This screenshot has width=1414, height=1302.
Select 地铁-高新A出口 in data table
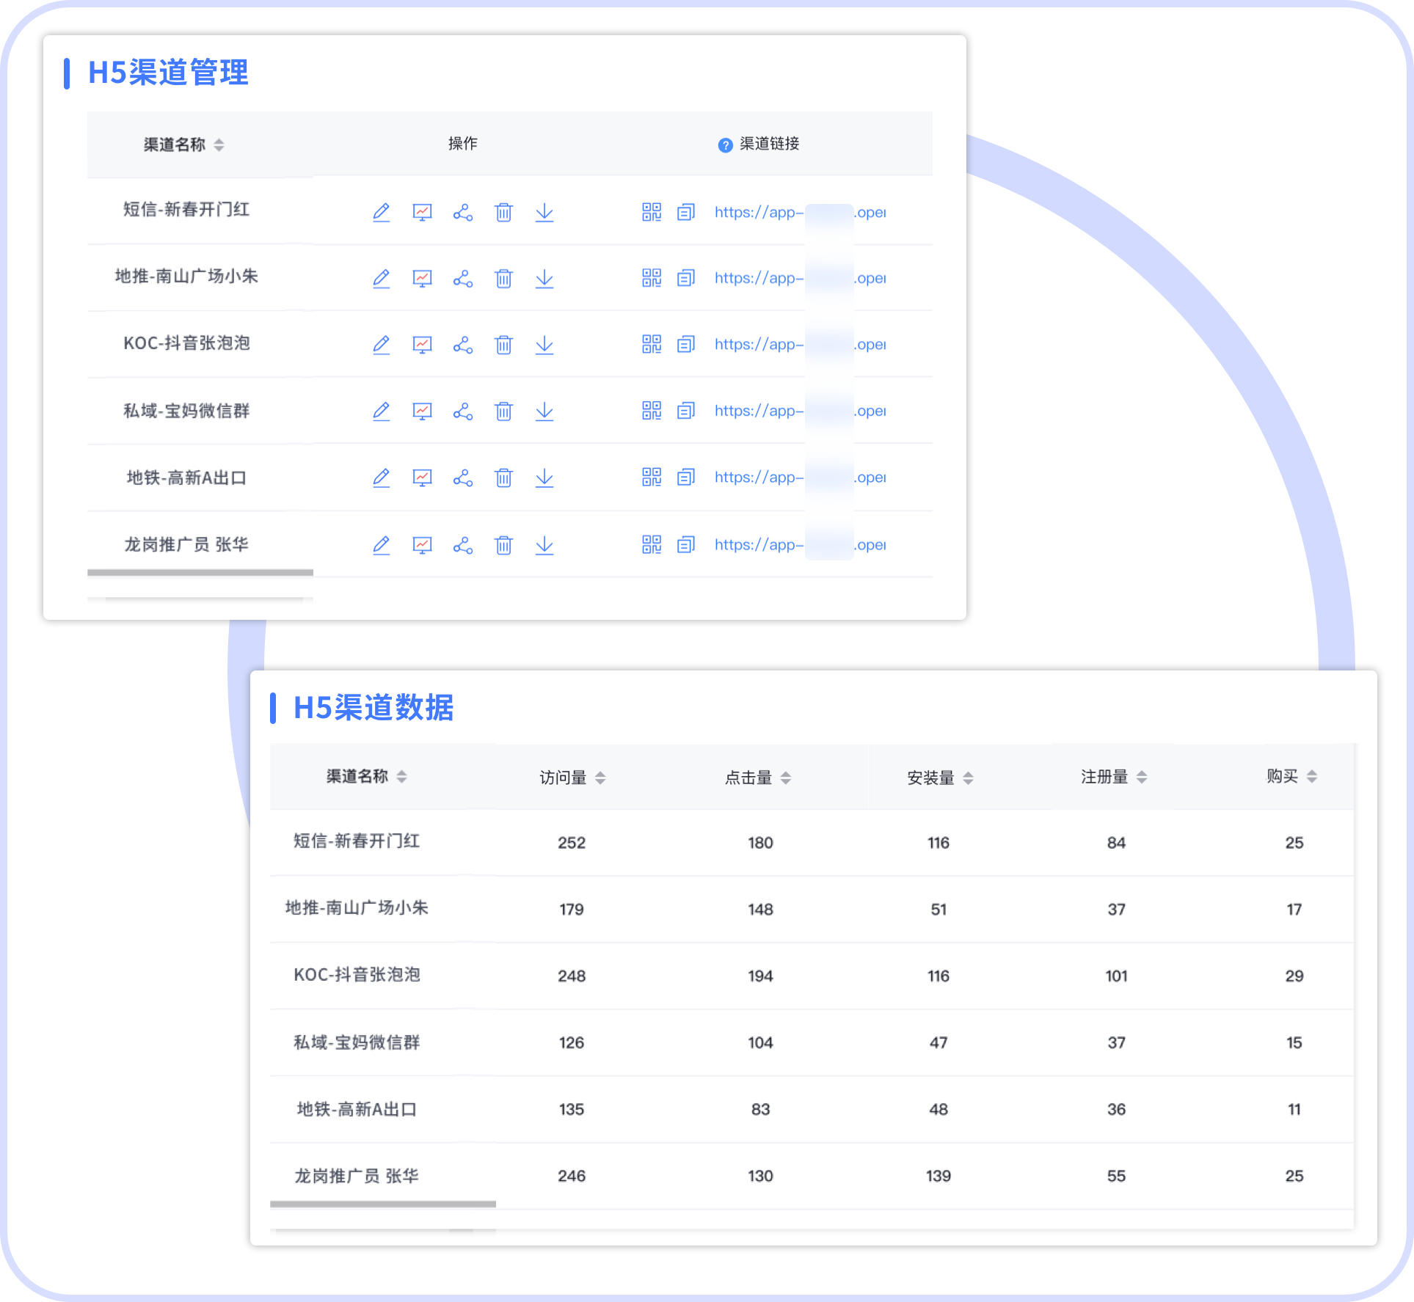coord(357,1109)
